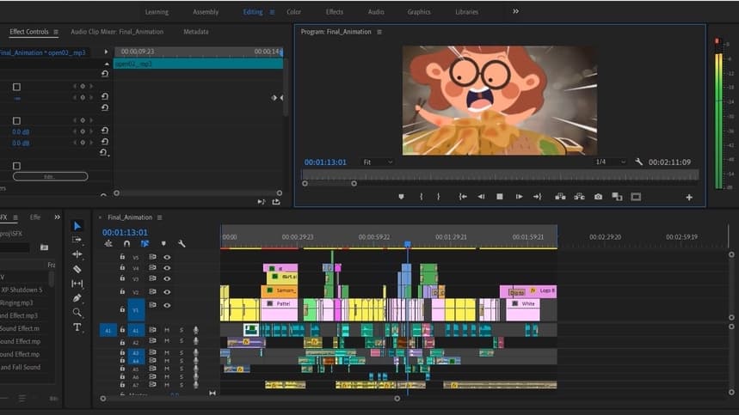The height and width of the screenshot is (415, 739).
Task: Switch to Assembly workspace
Action: [x=206, y=12]
